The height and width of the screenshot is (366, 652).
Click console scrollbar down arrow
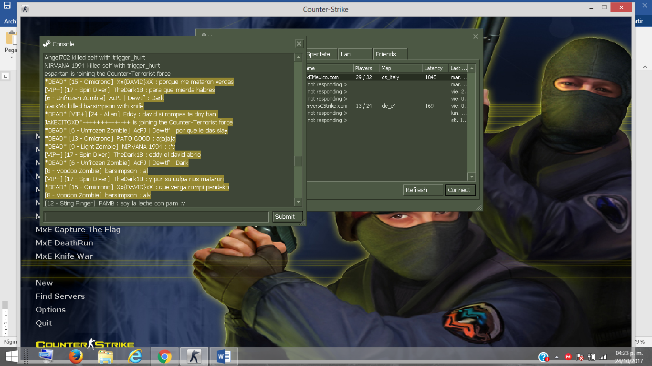coord(298,202)
